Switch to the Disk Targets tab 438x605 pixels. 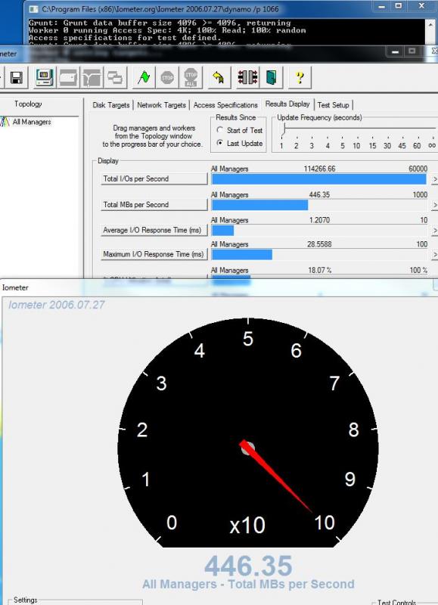(x=111, y=105)
